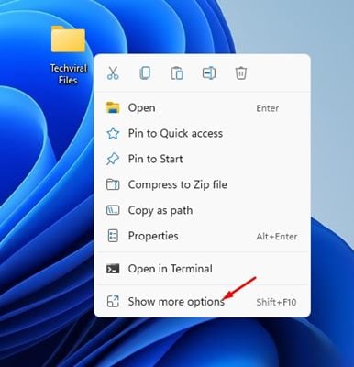Select the Techviral Files folder icon
The height and width of the screenshot is (367, 354).
tap(68, 39)
